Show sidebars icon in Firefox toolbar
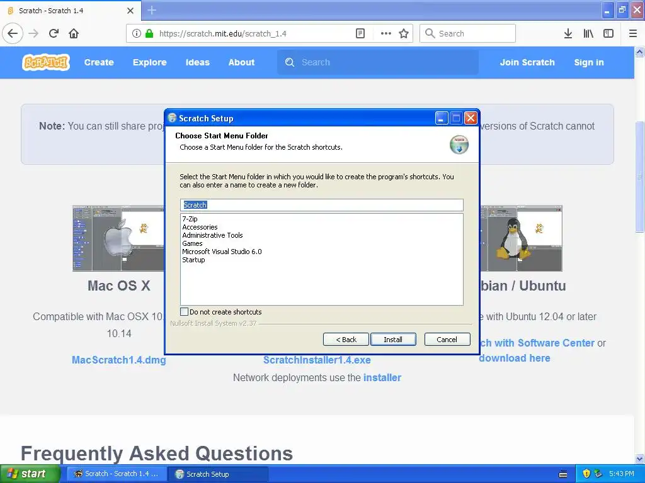This screenshot has width=645, height=483. point(608,33)
